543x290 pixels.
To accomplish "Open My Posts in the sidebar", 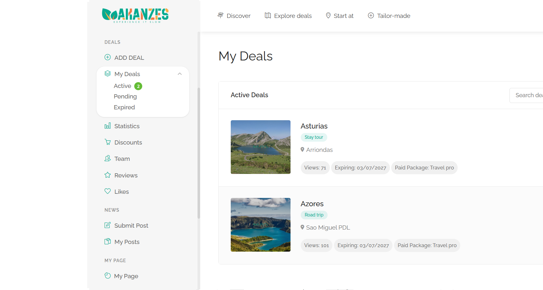I will [x=127, y=242].
